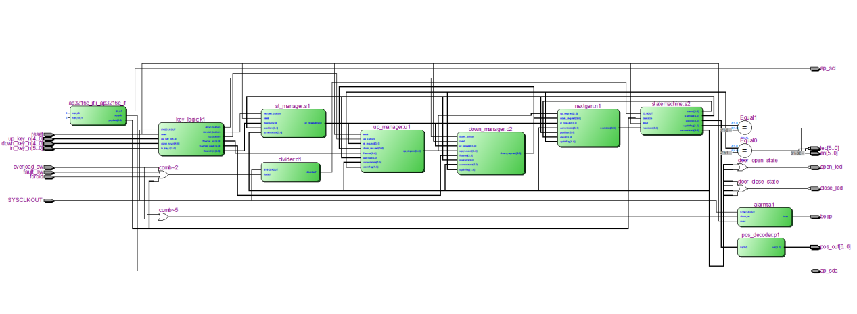Select the st_manager:s1 module block
This screenshot has height=314, width=857.
point(293,123)
